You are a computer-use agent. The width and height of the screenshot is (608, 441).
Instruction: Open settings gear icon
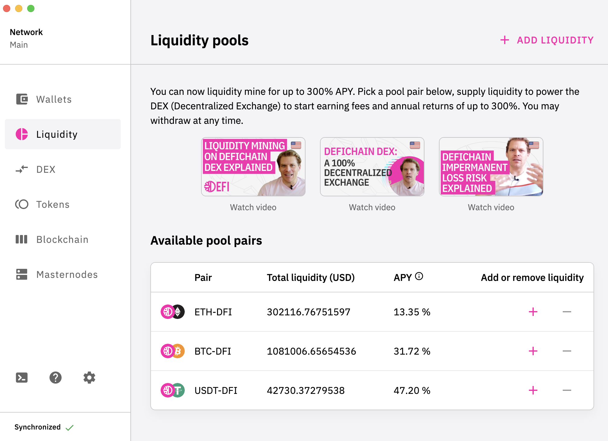[x=89, y=378]
